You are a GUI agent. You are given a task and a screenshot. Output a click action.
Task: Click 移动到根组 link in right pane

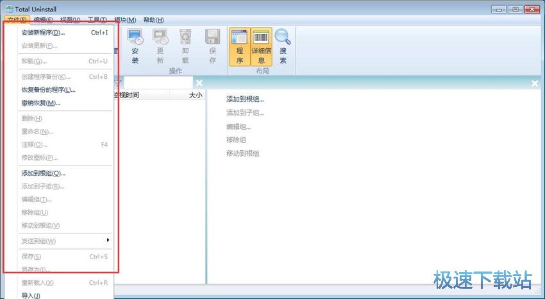coord(243,153)
